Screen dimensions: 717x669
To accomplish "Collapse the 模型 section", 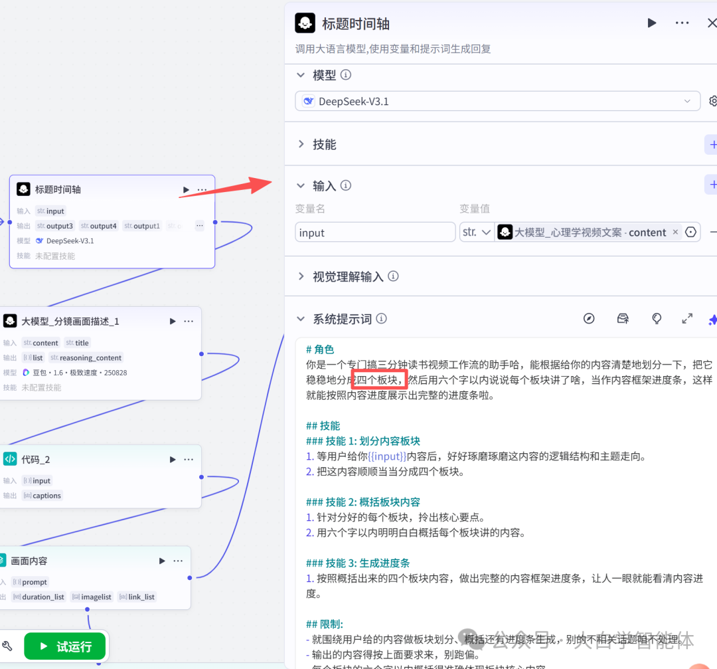I will coord(301,74).
